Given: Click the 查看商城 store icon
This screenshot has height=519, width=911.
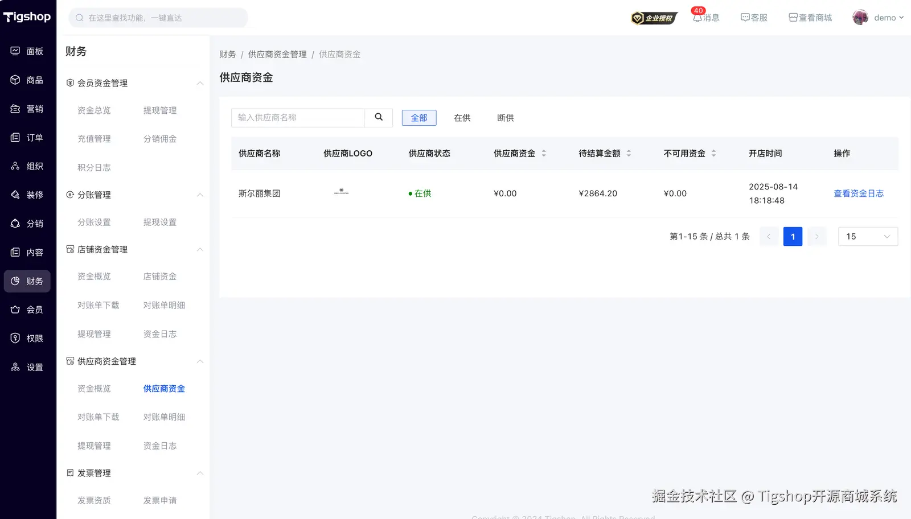Looking at the screenshot, I should pyautogui.click(x=793, y=18).
